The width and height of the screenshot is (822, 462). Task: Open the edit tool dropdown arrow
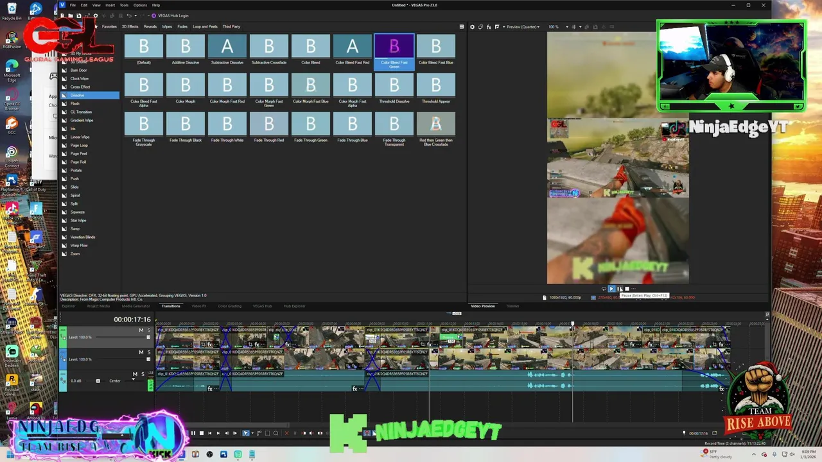click(x=252, y=433)
